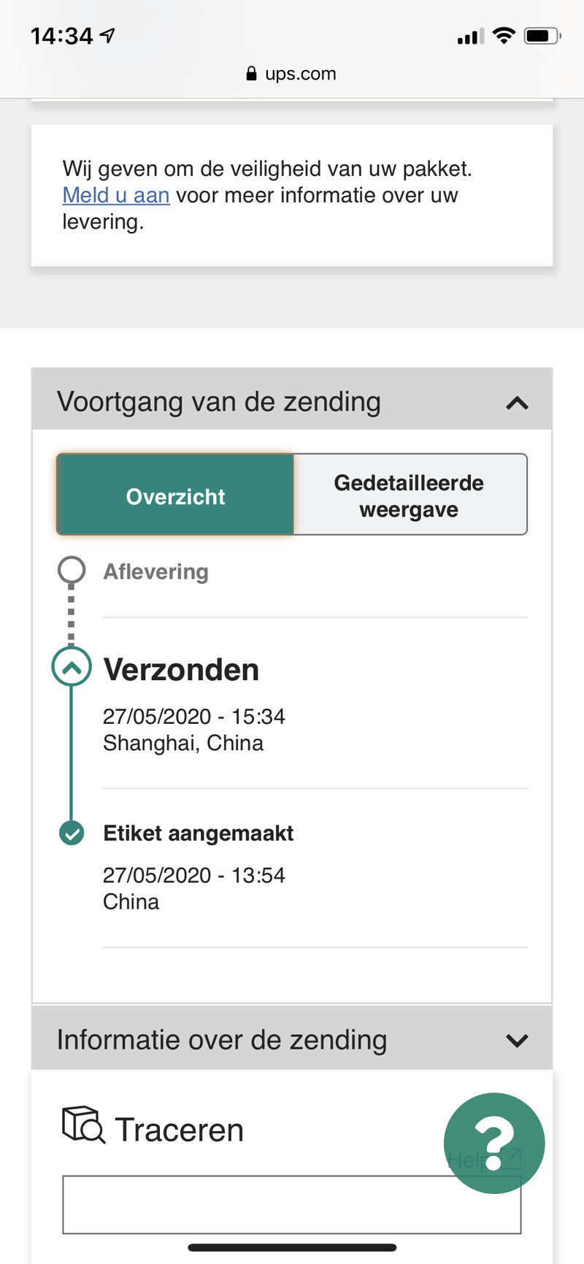Open details under Verzonden using its chevron

click(71, 666)
